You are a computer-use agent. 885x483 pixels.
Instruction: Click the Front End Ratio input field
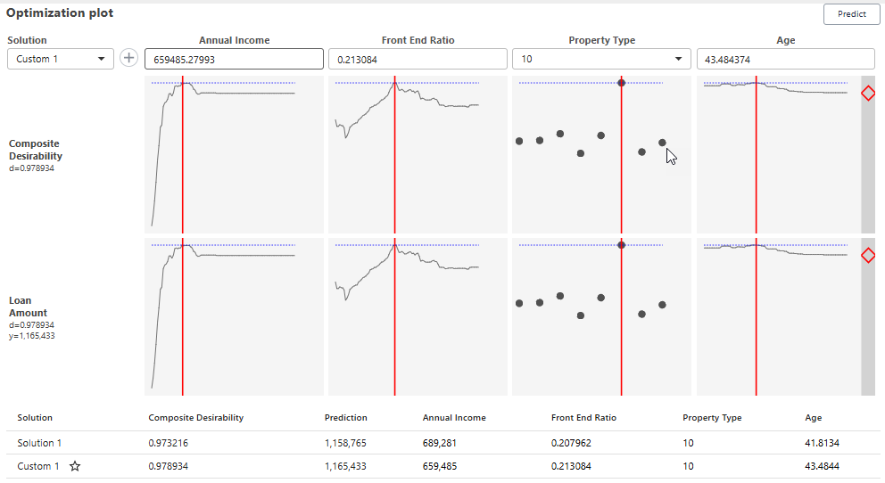click(417, 59)
